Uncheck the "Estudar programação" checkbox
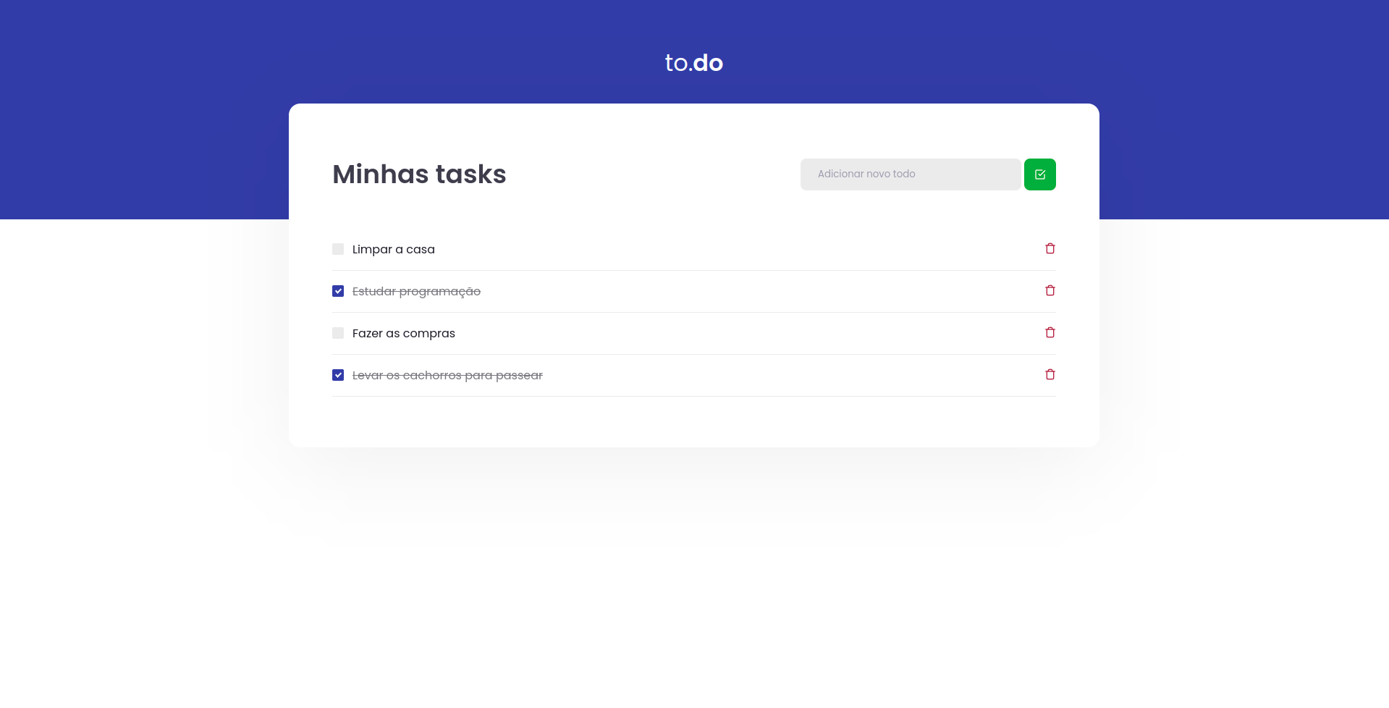 (x=338, y=290)
